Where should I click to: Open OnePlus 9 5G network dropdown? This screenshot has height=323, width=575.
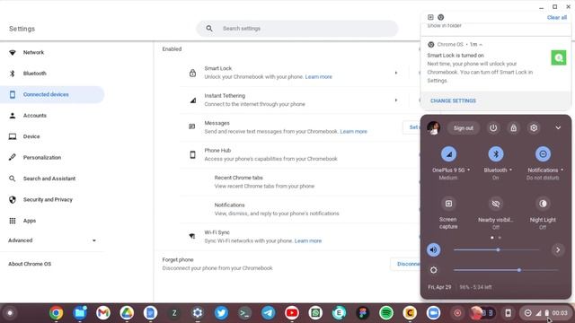click(x=451, y=170)
